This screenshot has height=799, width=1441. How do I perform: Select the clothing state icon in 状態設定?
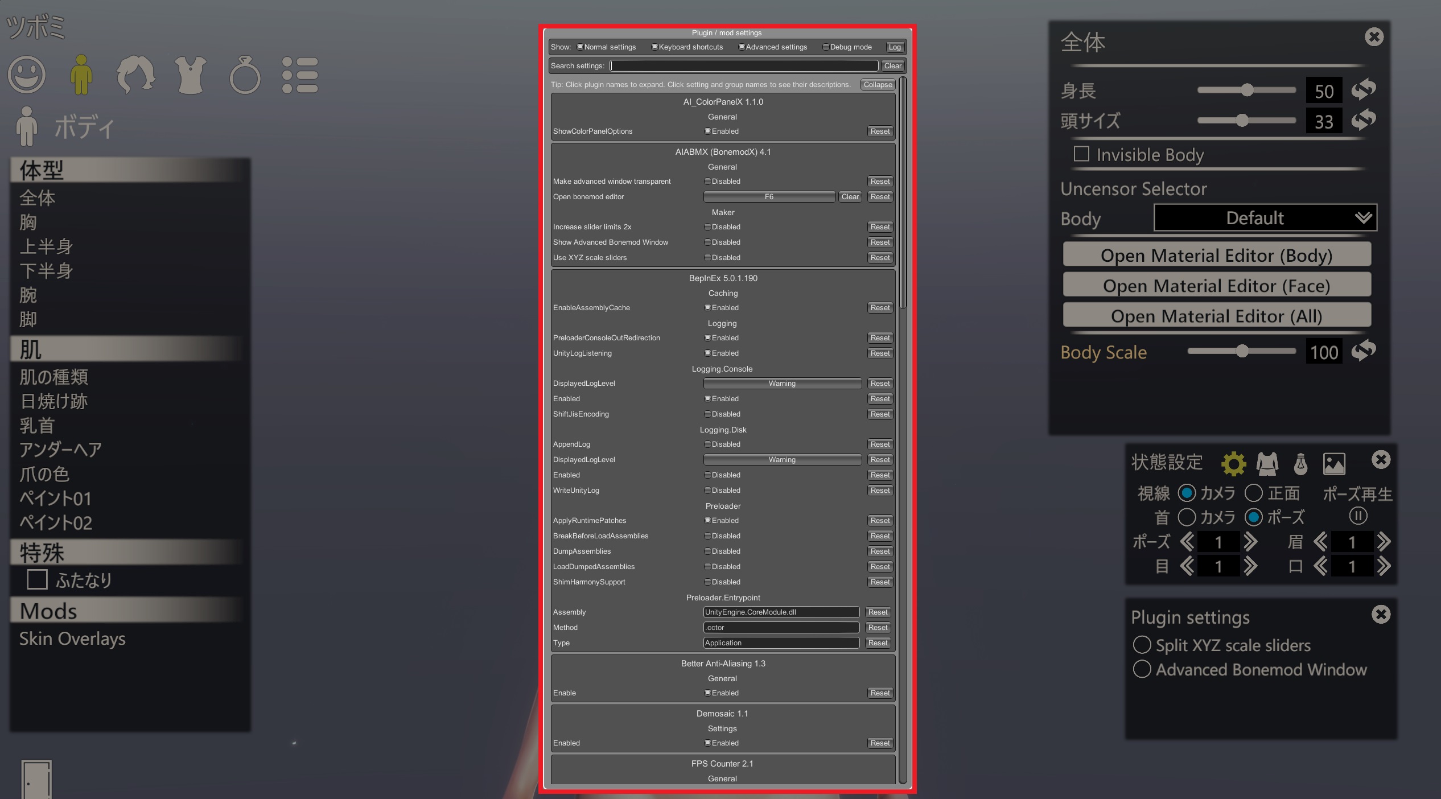pyautogui.click(x=1267, y=464)
